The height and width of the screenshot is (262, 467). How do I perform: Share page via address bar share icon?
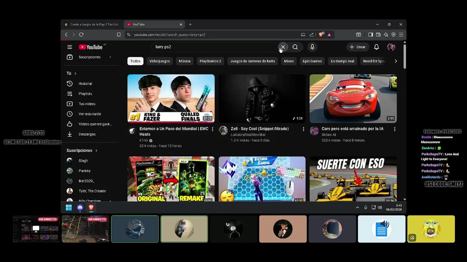(312, 35)
